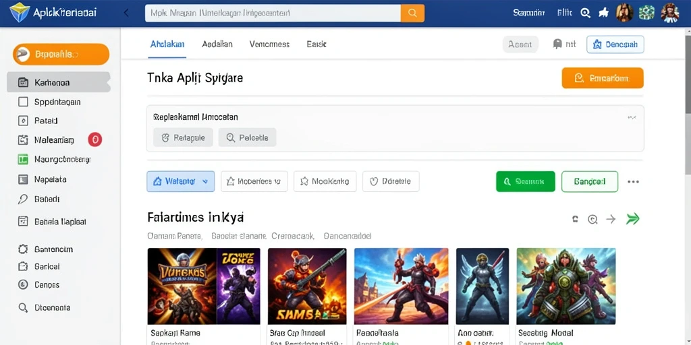Open the winged armor game thumbnail
The image size is (691, 345).
point(482,286)
